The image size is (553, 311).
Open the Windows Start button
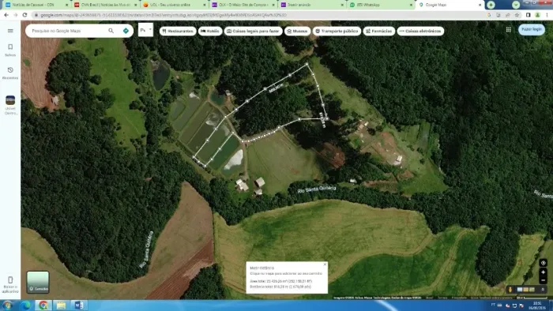click(x=7, y=305)
